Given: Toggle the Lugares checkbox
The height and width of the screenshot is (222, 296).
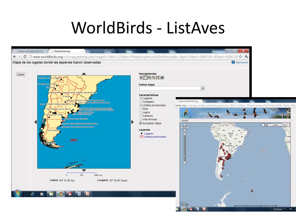Looking at the screenshot, I should tap(141, 98).
